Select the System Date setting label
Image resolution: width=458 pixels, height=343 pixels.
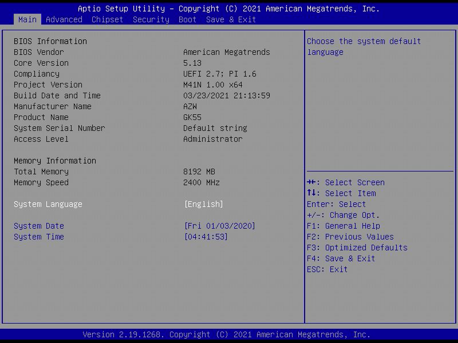[x=39, y=226]
